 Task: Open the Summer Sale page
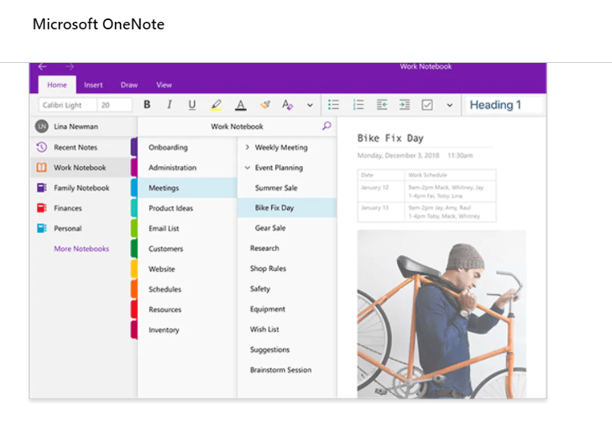click(286, 188)
